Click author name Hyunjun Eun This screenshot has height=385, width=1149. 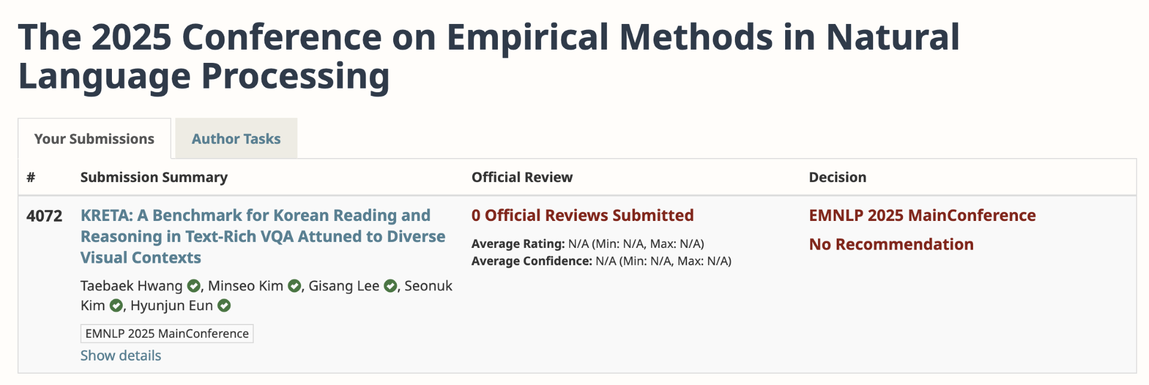click(x=171, y=306)
